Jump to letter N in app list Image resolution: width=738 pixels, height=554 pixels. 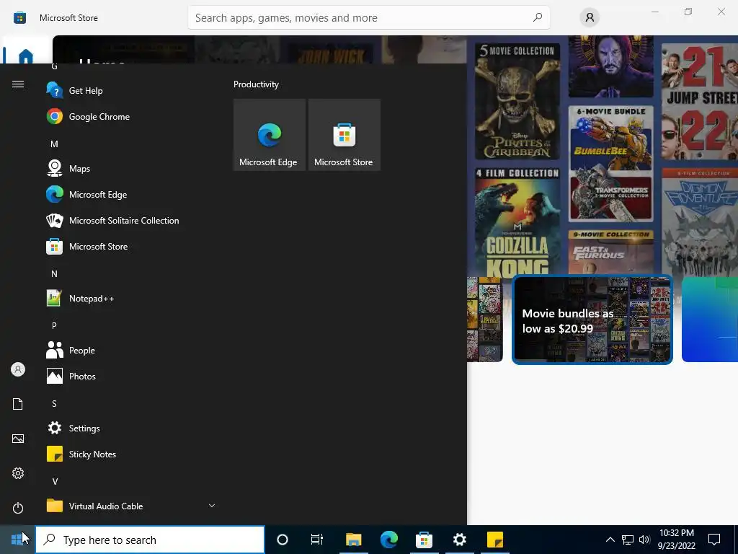pyautogui.click(x=54, y=273)
